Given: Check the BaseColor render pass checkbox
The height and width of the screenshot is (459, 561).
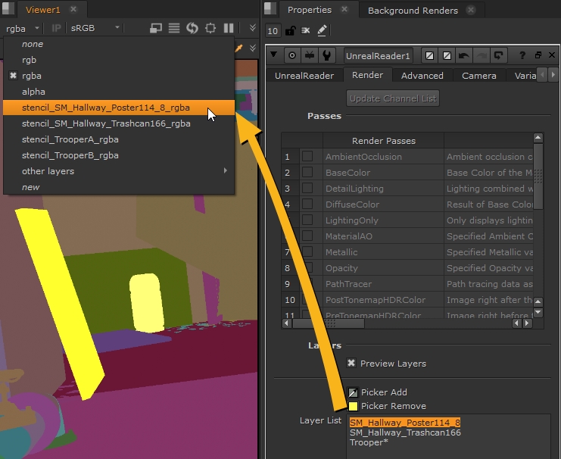Looking at the screenshot, I should (307, 173).
